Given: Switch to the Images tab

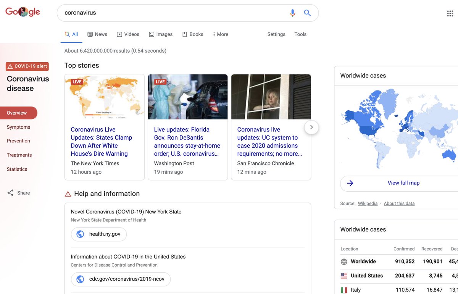Looking at the screenshot, I should coord(161,34).
